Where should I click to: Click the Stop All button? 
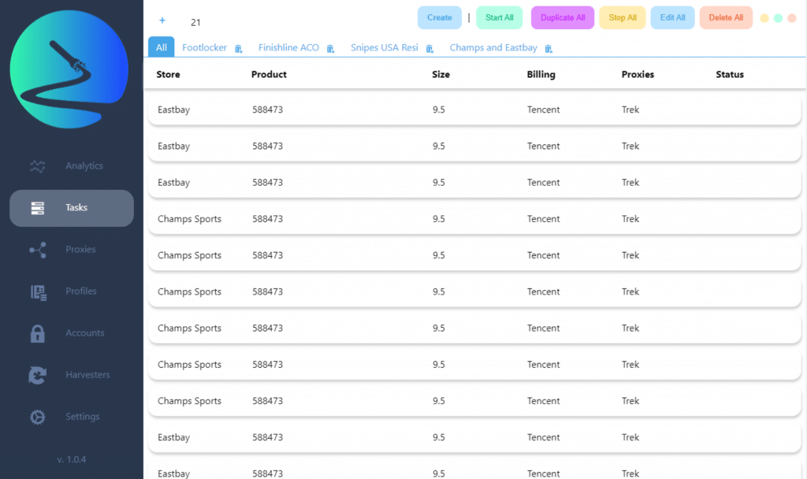[x=623, y=17]
